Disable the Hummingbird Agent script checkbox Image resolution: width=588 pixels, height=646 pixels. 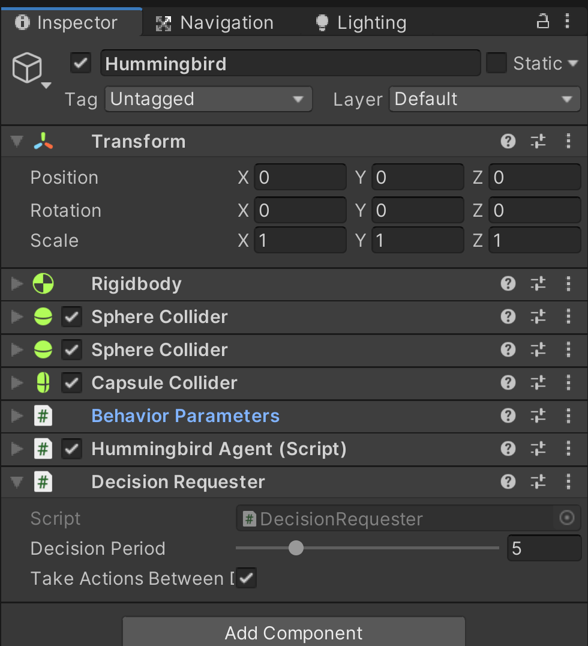point(71,448)
